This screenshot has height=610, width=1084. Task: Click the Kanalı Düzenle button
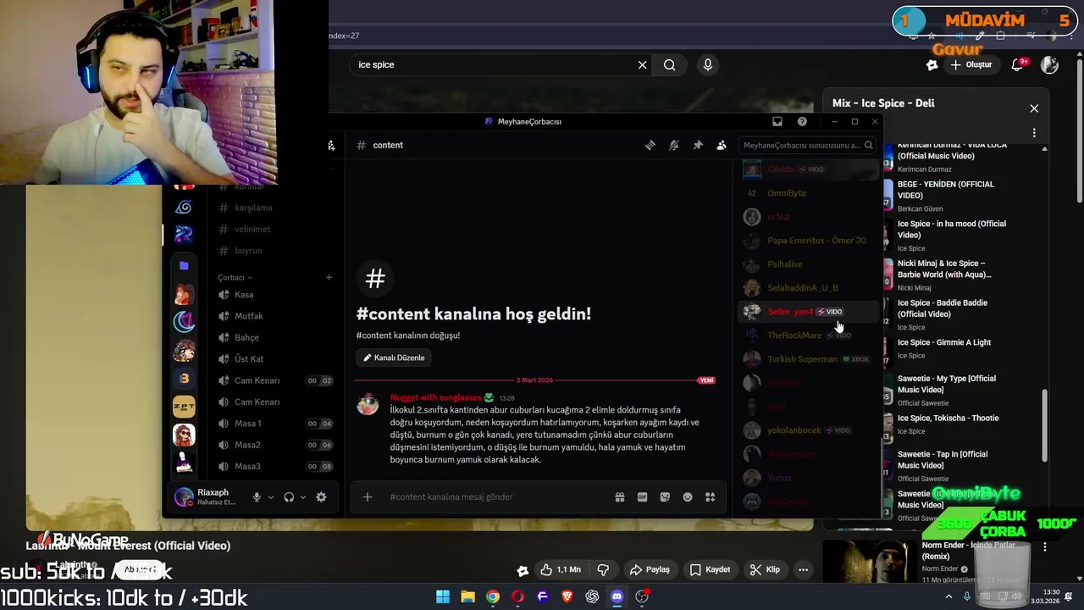(x=394, y=358)
